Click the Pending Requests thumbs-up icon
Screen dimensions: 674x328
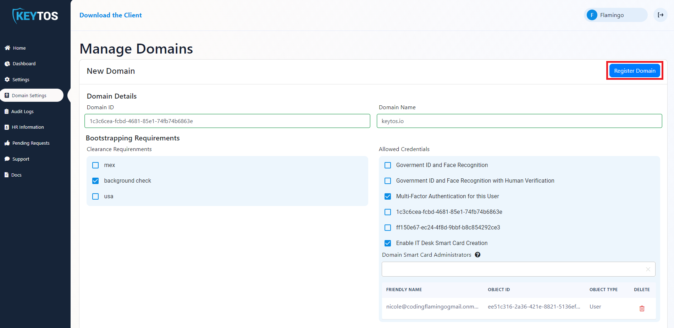(x=7, y=143)
